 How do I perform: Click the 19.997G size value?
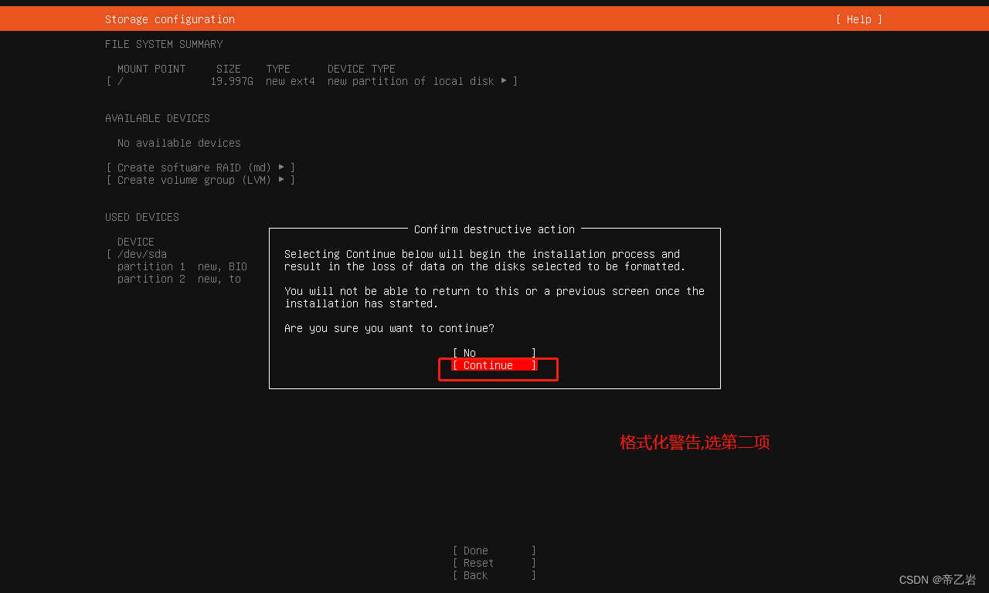[232, 81]
